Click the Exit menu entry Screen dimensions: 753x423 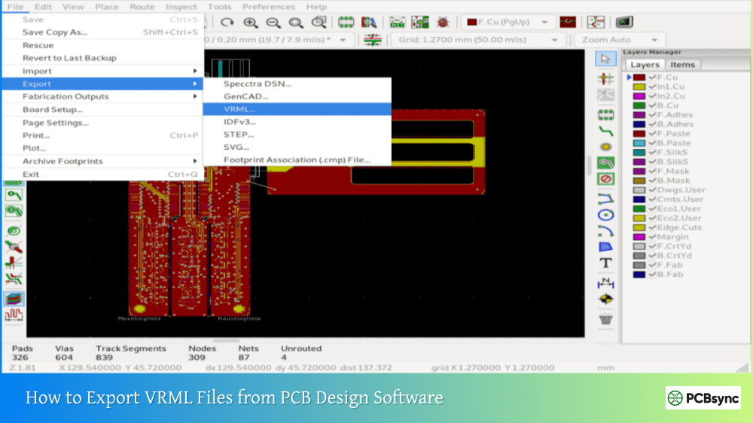click(x=102, y=175)
